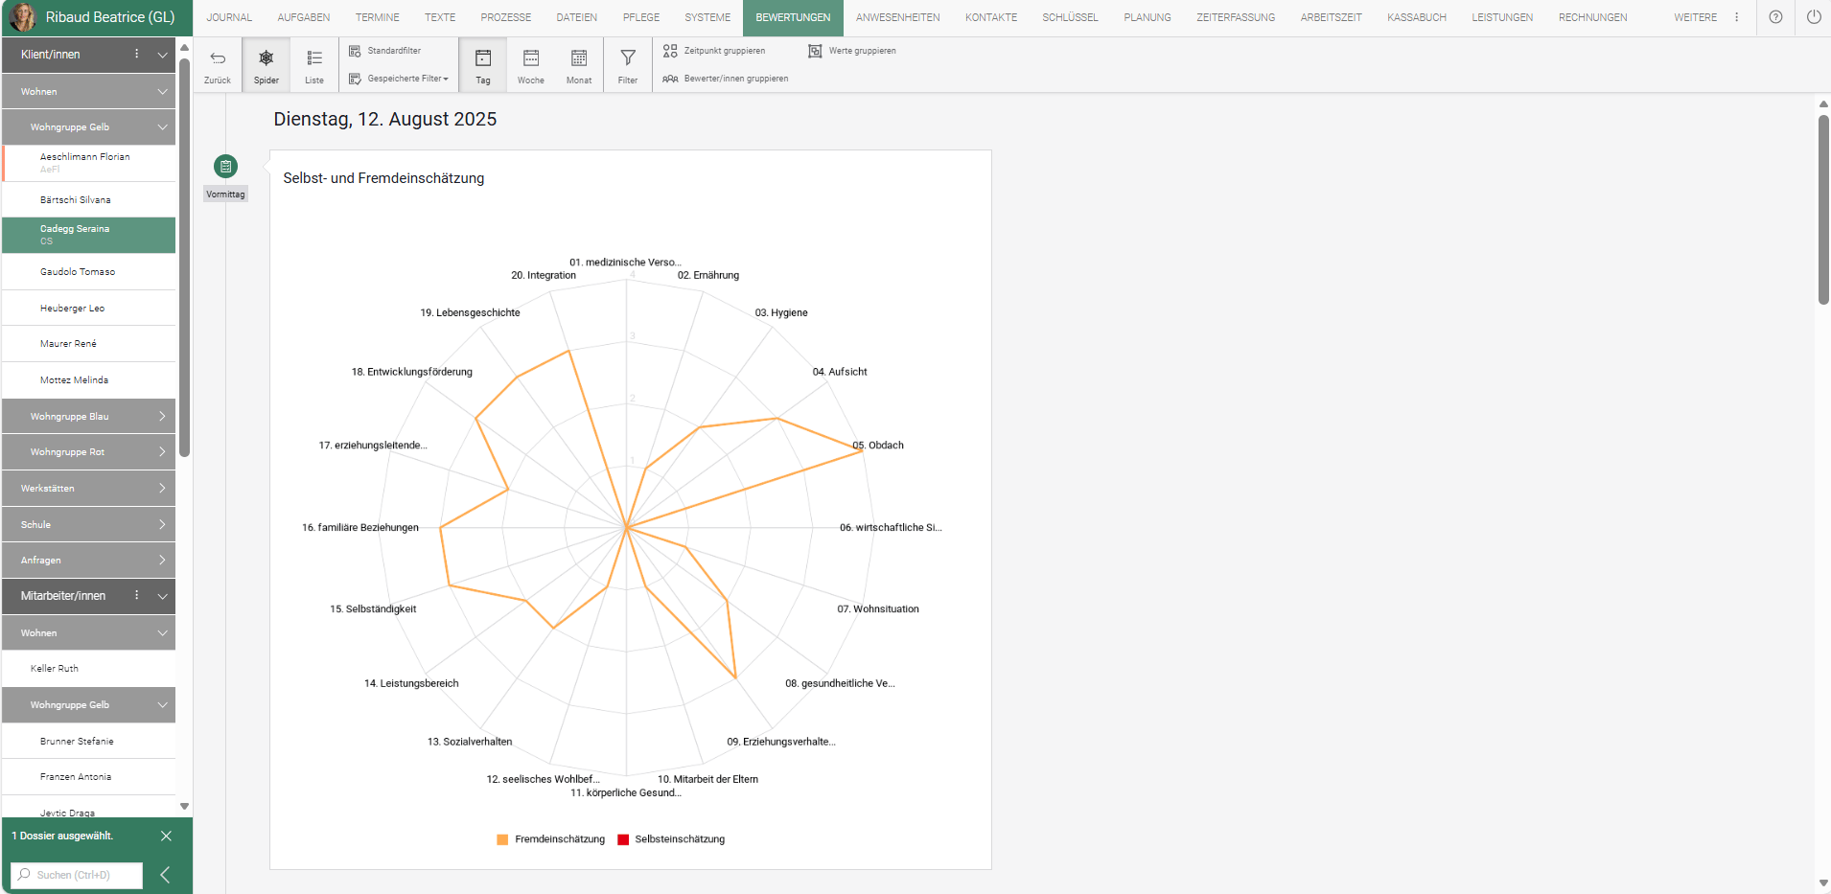Select the Woche calendar view
The width and height of the screenshot is (1831, 894).
click(530, 65)
